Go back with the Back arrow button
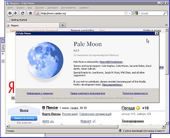This screenshot has width=170, height=138. (x=10, y=13)
